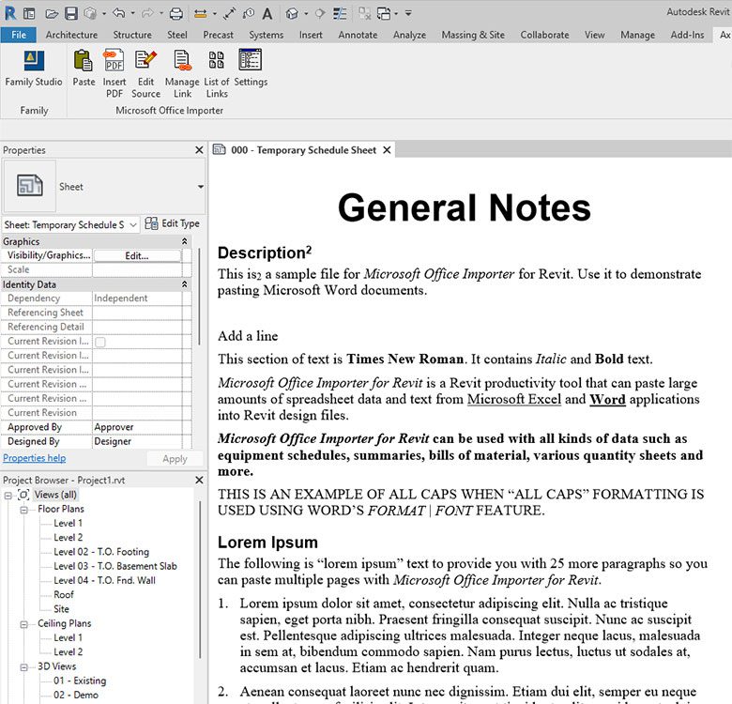Select Level 03 - T.O. Basement Slab

click(114, 566)
